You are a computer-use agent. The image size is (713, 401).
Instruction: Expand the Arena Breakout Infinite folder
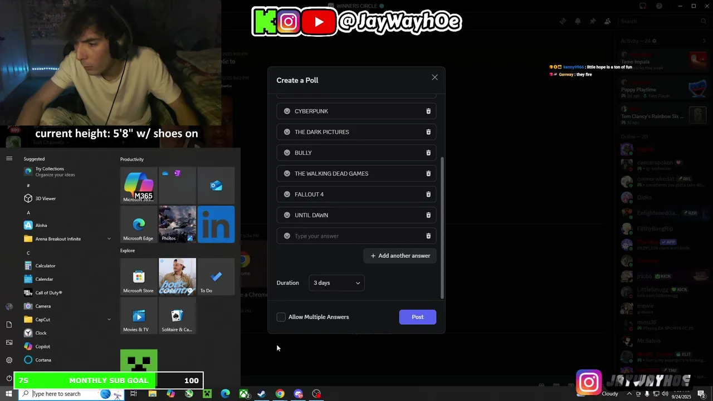109,239
